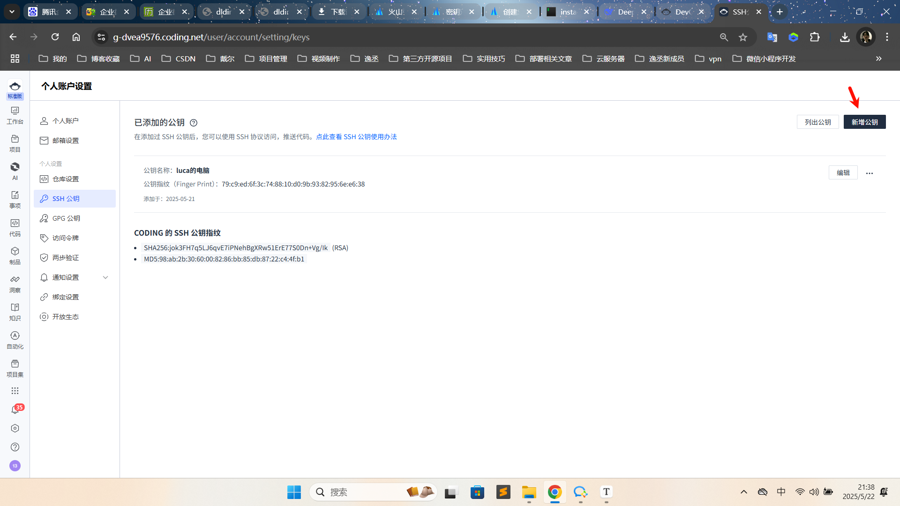Select GPG 公钥 in settings menu
Image resolution: width=900 pixels, height=506 pixels.
[x=66, y=218]
